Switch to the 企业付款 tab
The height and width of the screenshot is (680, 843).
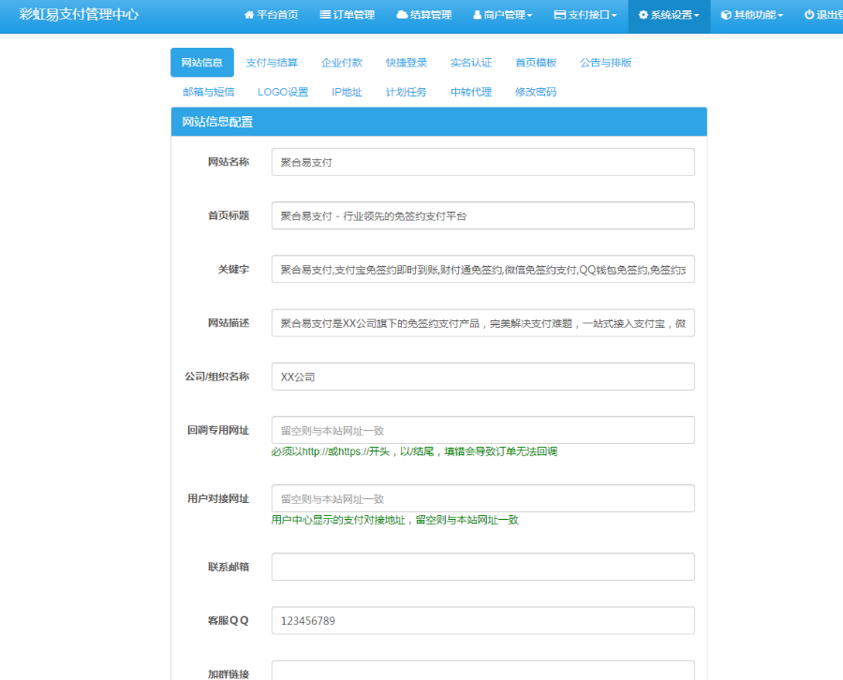(x=341, y=63)
